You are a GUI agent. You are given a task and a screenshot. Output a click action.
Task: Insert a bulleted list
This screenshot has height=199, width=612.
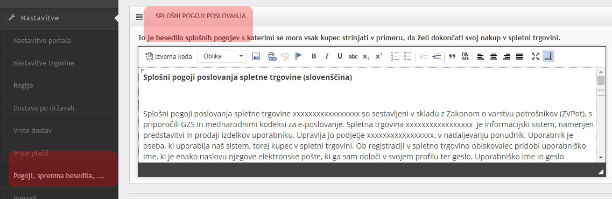(x=407, y=56)
